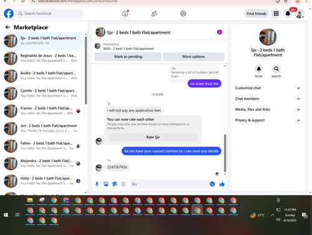Mute this conversation with bell icon
The height and width of the screenshot is (235, 312).
coord(259,69)
